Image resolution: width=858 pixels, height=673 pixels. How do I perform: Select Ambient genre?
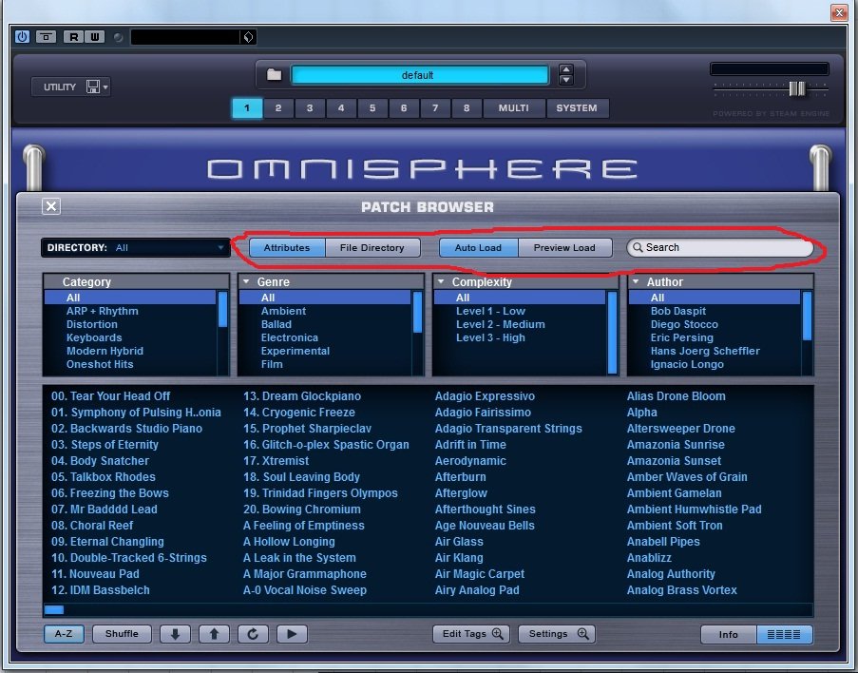[x=283, y=311]
